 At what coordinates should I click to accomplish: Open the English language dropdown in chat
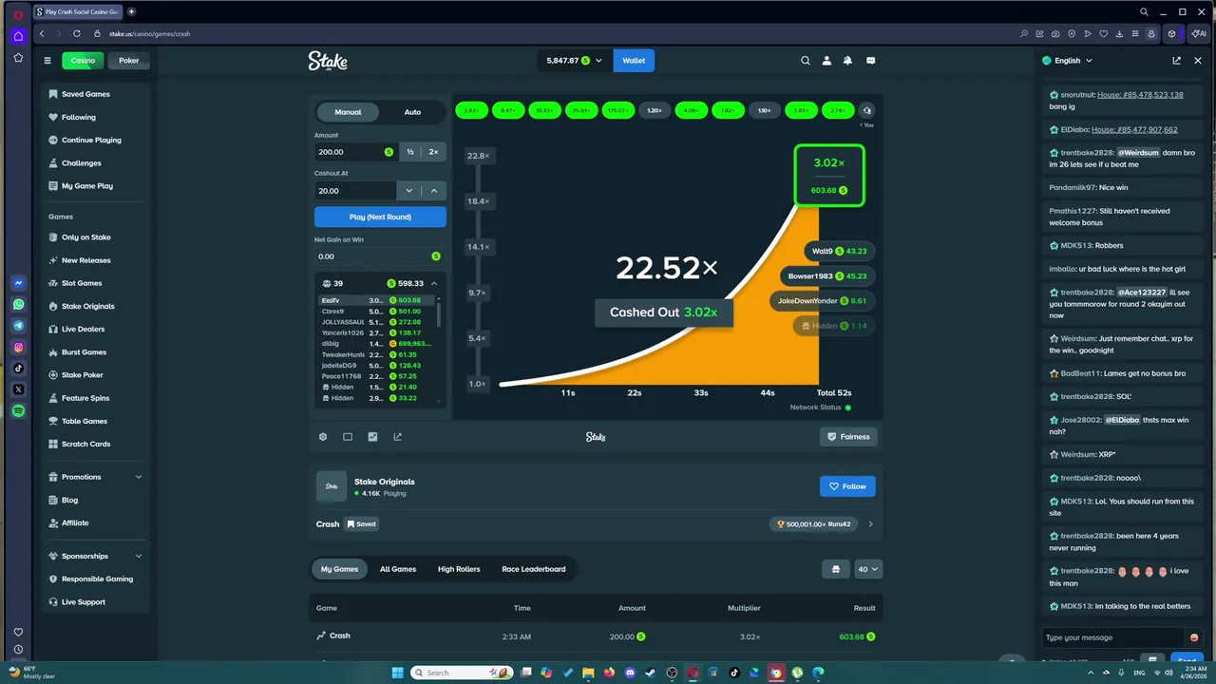1067,60
